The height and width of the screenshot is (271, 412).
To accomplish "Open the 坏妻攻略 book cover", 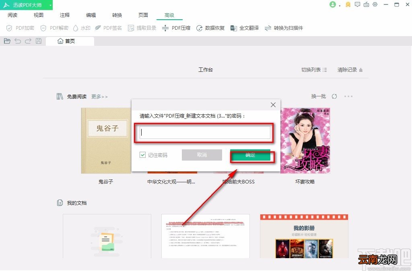I will tap(305, 141).
